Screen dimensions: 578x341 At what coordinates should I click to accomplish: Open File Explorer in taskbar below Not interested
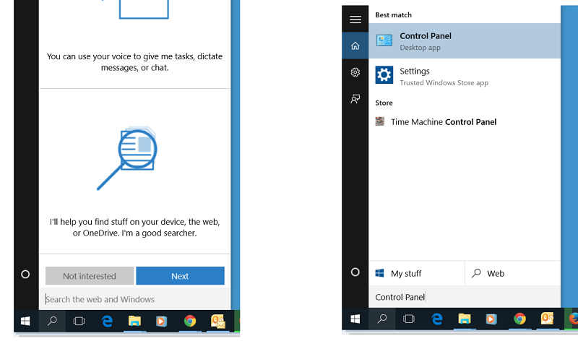click(x=134, y=321)
